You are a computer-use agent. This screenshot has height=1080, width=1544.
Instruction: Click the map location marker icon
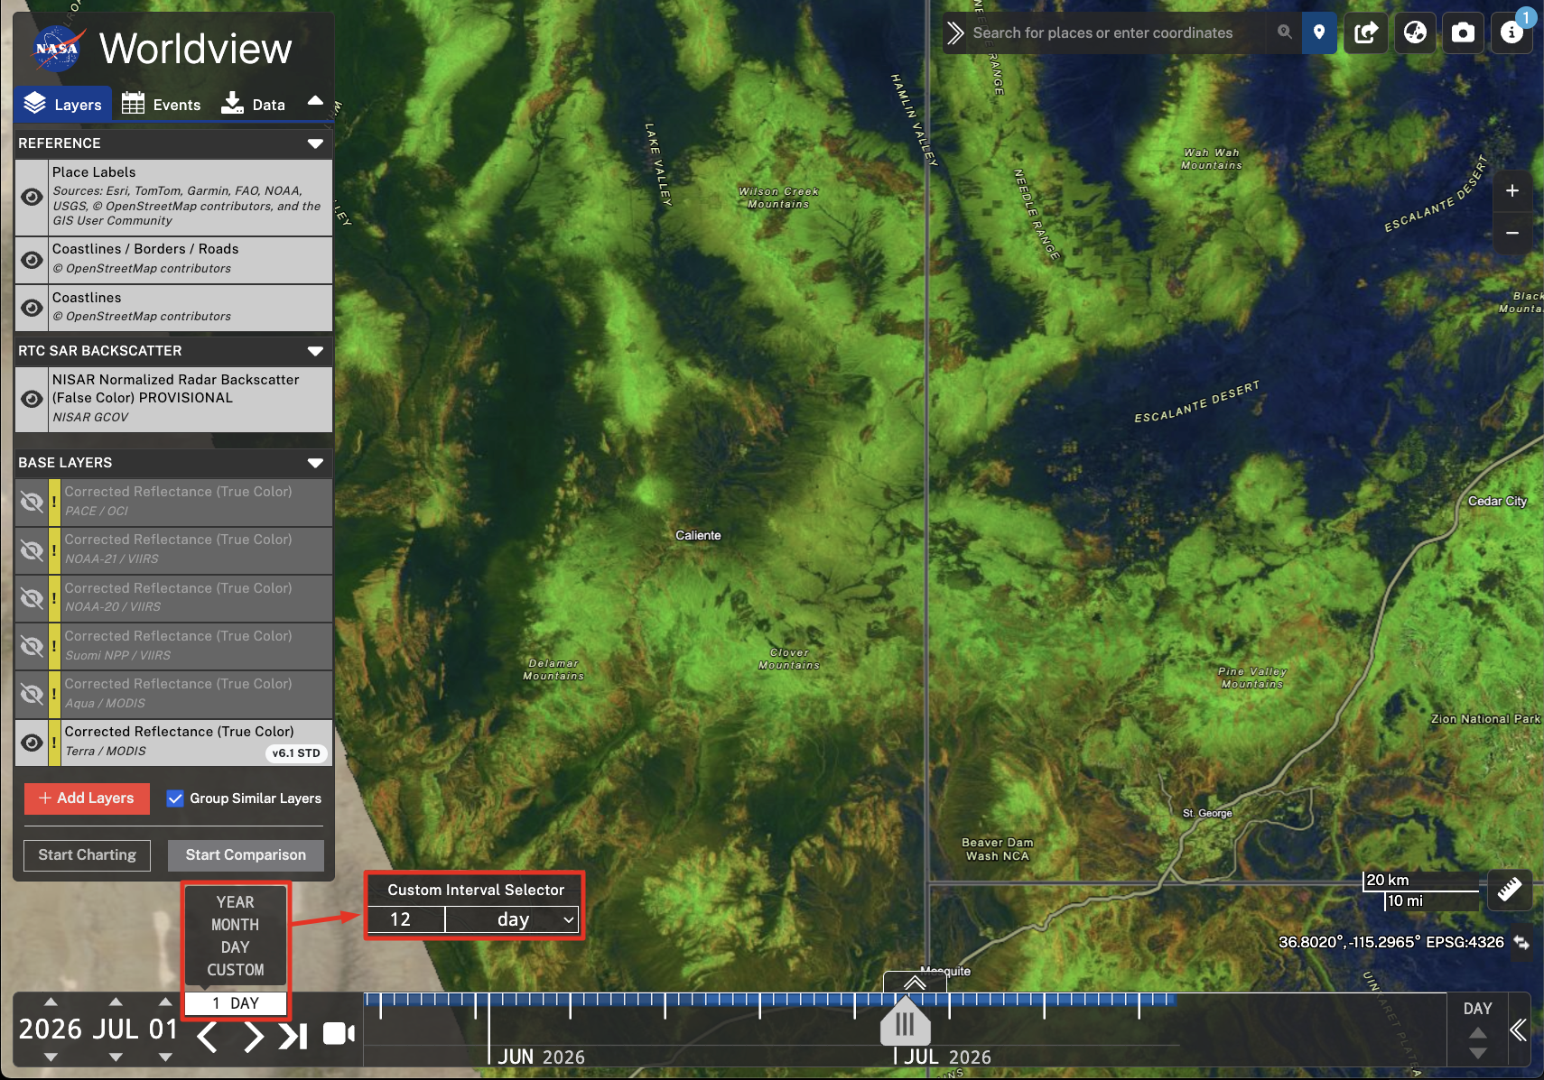tap(1319, 32)
